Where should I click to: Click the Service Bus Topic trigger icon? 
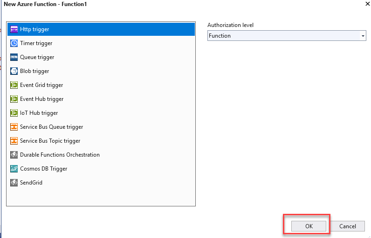(14, 141)
